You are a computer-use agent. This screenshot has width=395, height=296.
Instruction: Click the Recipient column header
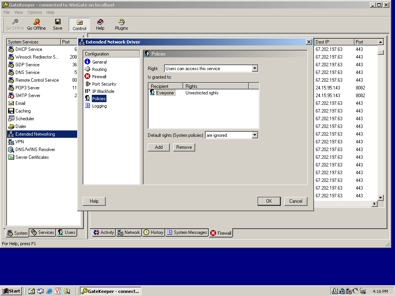click(x=166, y=86)
